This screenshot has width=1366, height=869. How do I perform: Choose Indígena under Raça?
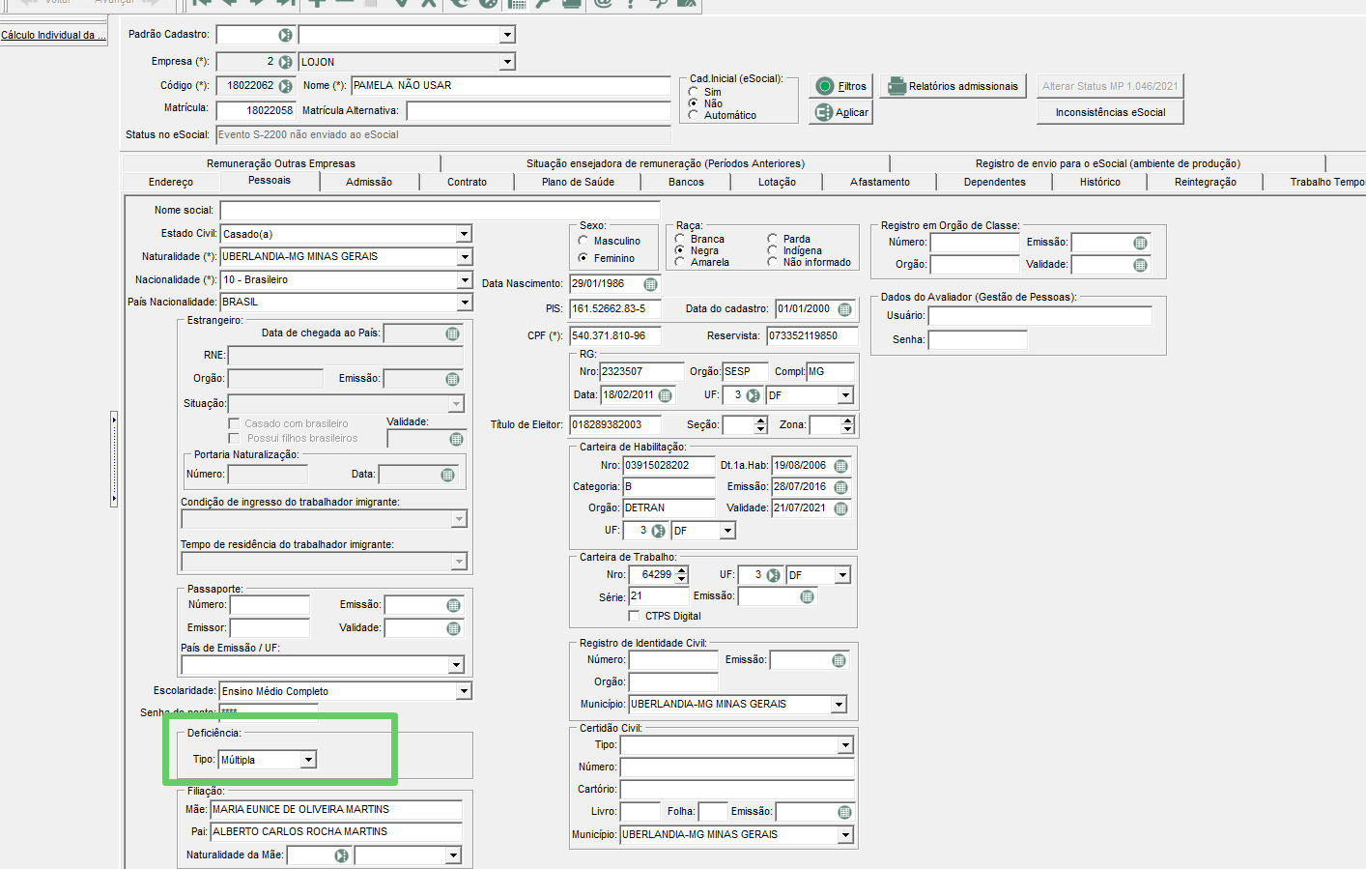(x=773, y=250)
